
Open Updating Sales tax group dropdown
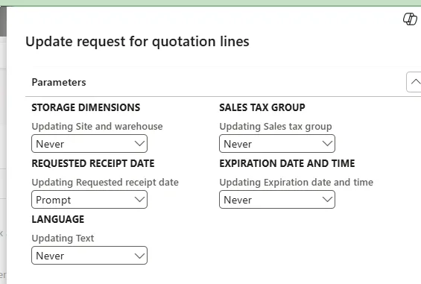[x=277, y=144]
